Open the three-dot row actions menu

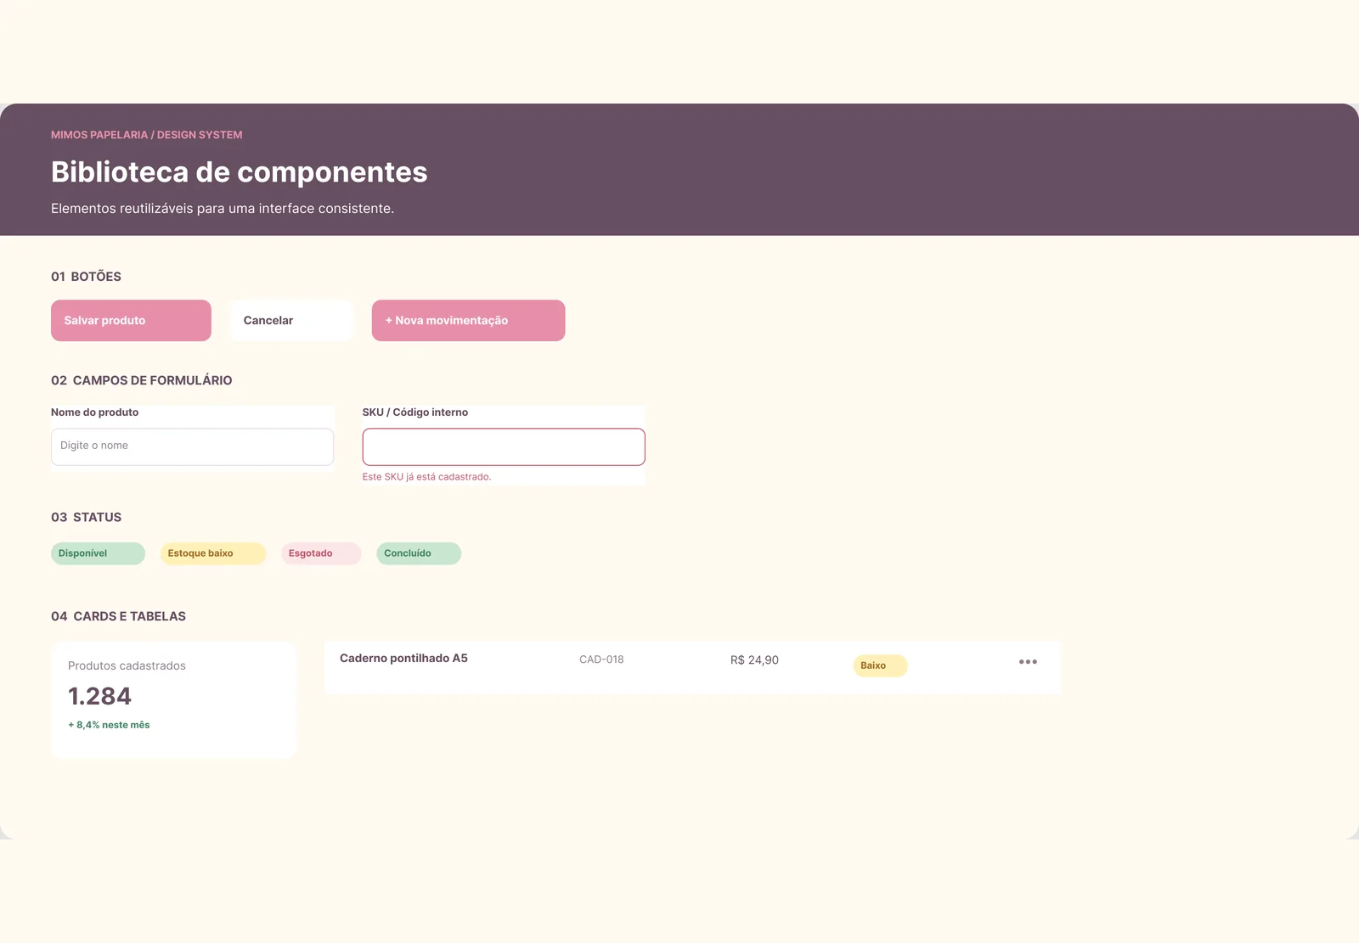(1028, 662)
